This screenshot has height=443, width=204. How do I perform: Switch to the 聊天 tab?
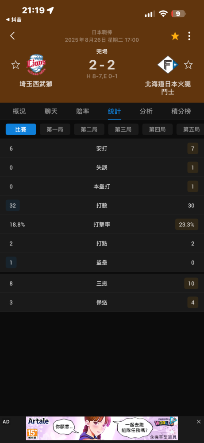[51, 111]
